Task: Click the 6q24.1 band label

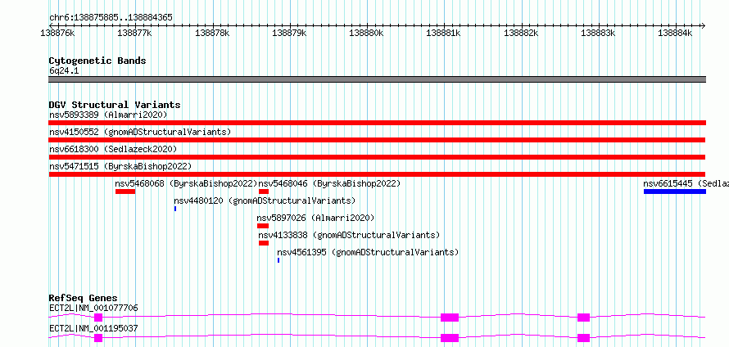Action: (x=63, y=70)
